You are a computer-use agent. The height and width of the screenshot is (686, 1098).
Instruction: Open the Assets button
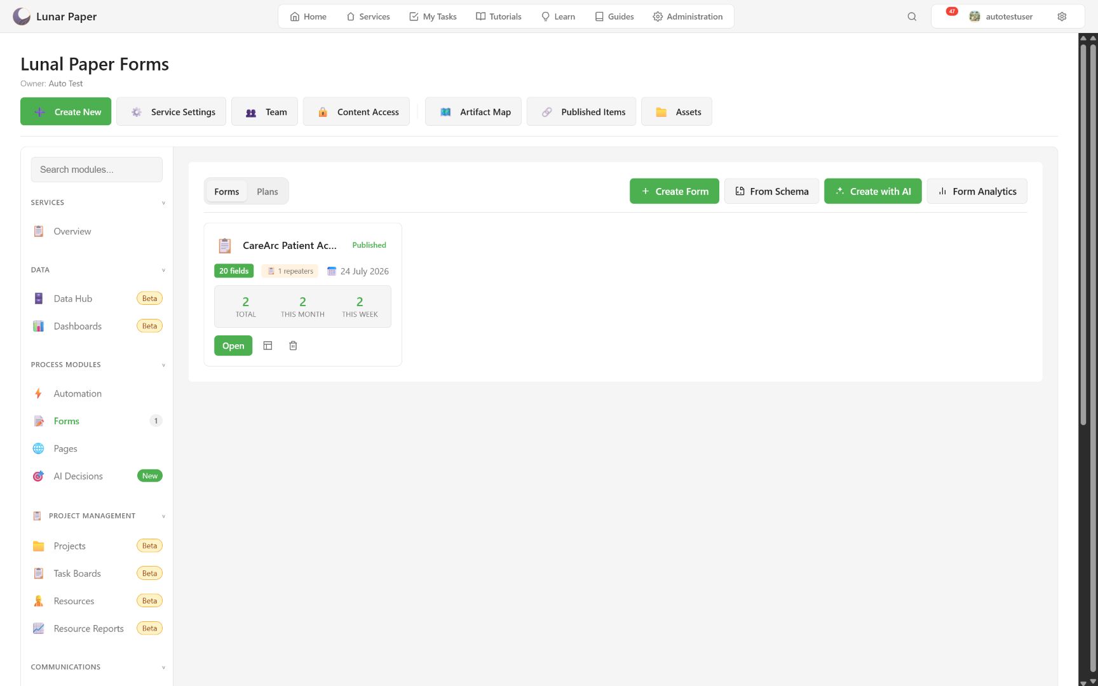pos(677,112)
